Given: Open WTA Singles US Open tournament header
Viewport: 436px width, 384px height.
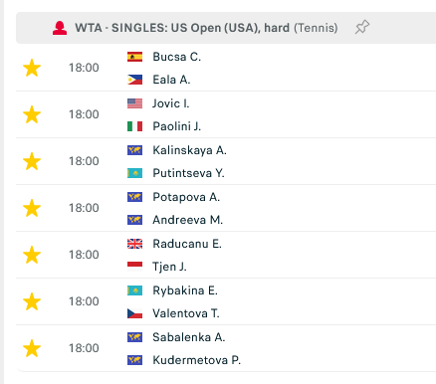Looking at the screenshot, I should tap(206, 28).
